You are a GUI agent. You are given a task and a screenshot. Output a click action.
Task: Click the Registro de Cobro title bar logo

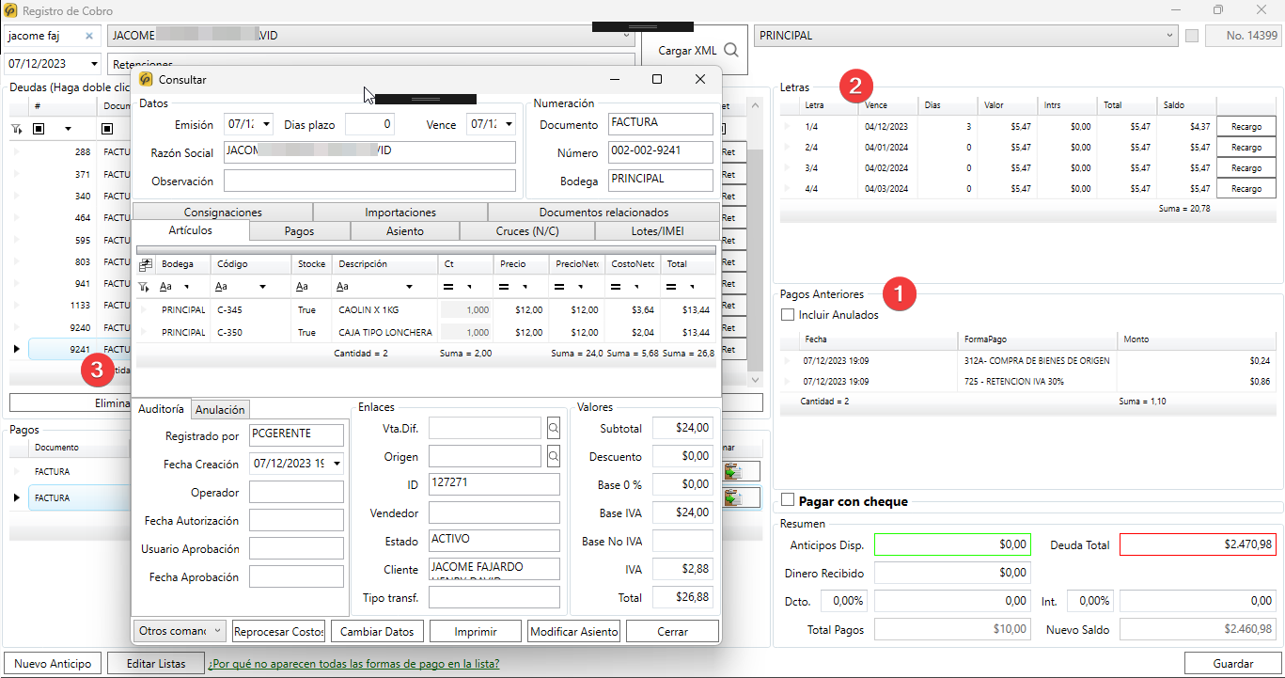[10, 9]
